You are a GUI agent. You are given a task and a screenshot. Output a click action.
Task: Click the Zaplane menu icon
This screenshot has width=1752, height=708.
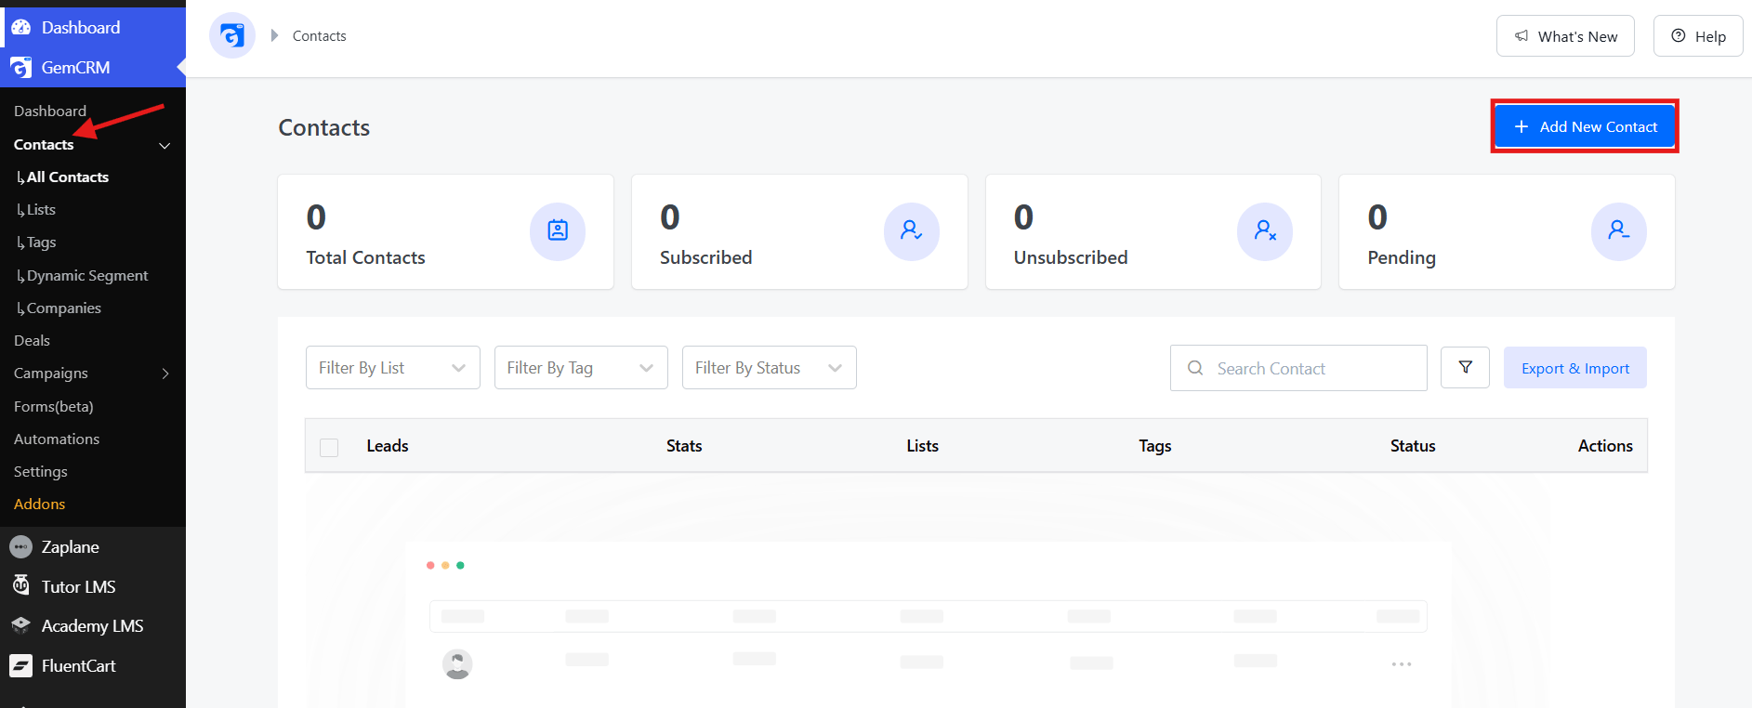point(20,547)
